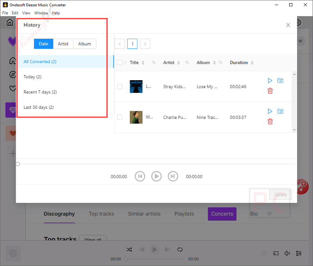
Task: Toggle shuffle in bottom Deezer player
Action: tap(129, 250)
